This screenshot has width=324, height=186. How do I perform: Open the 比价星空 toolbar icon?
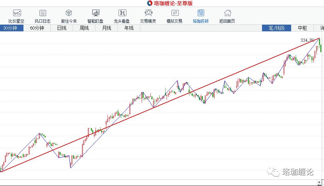point(16,13)
